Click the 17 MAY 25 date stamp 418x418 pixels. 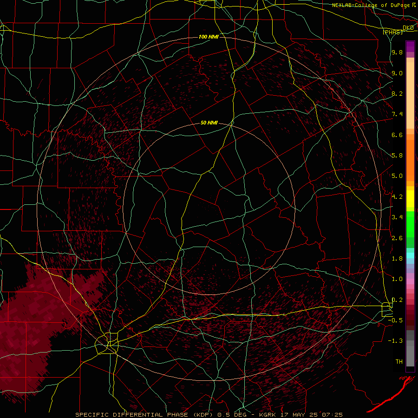[x=298, y=415]
